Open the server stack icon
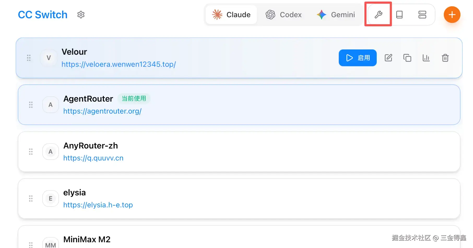Image resolution: width=473 pixels, height=248 pixels. point(422,15)
